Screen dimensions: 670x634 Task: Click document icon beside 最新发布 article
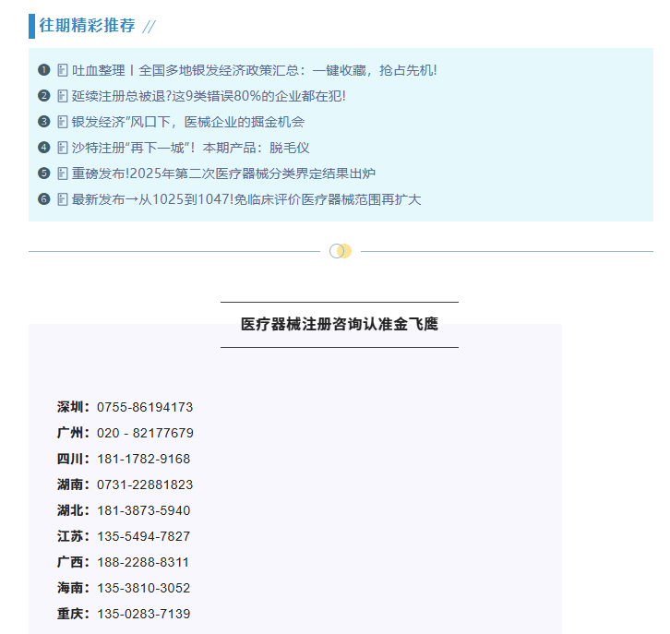[63, 199]
